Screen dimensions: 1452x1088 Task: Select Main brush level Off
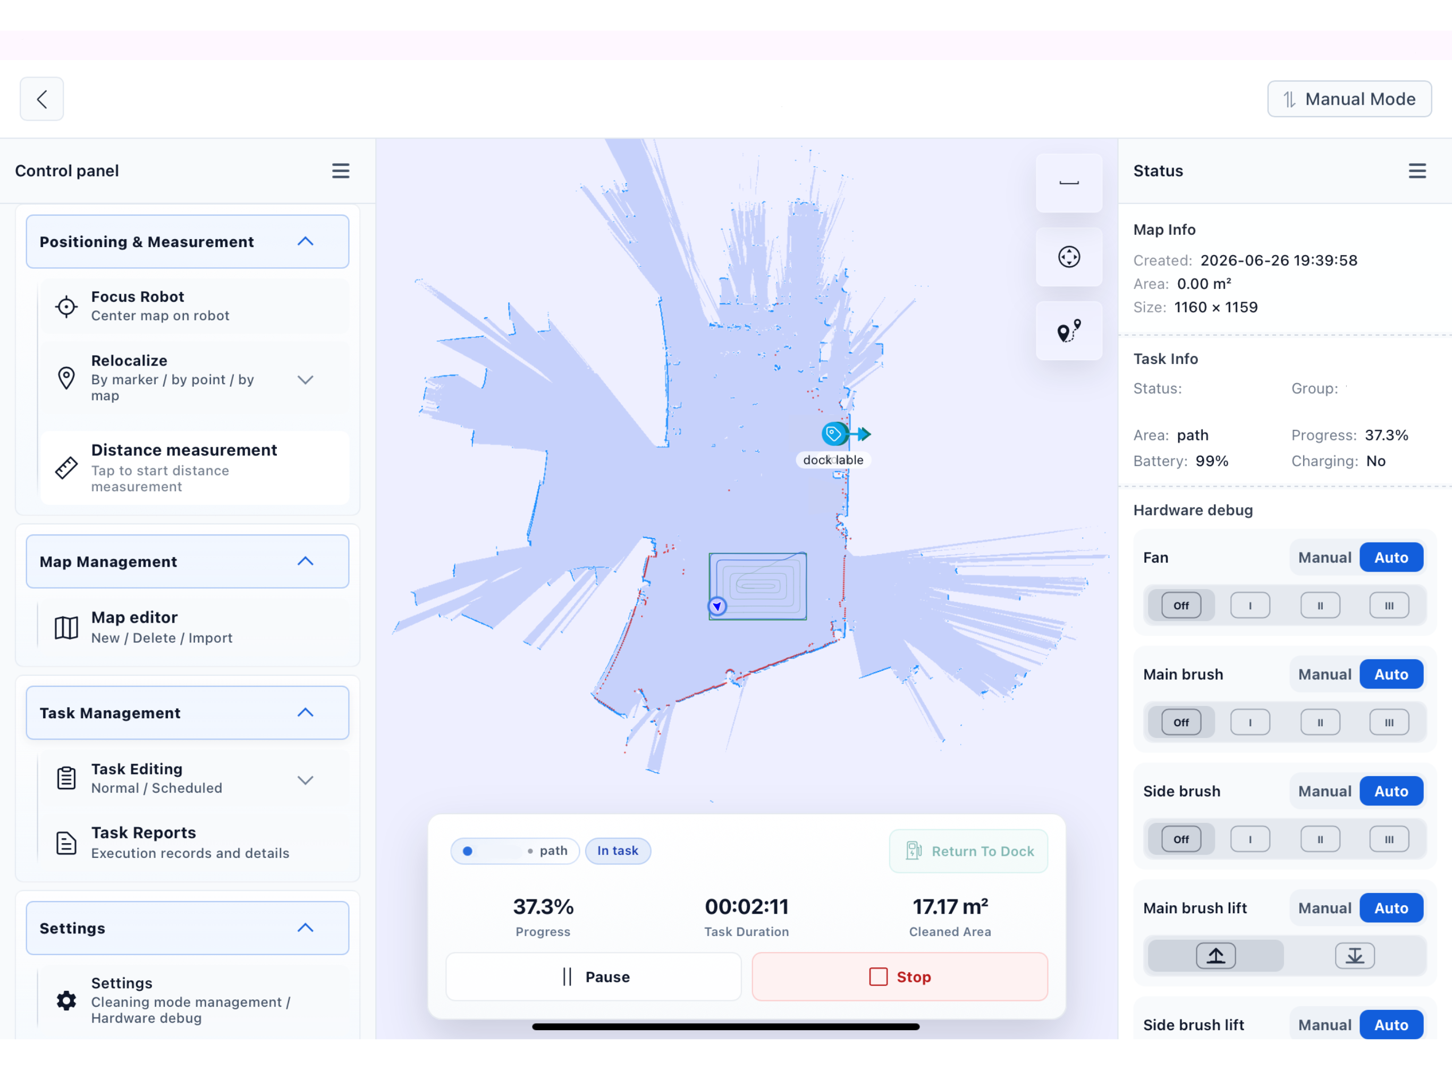1181,722
